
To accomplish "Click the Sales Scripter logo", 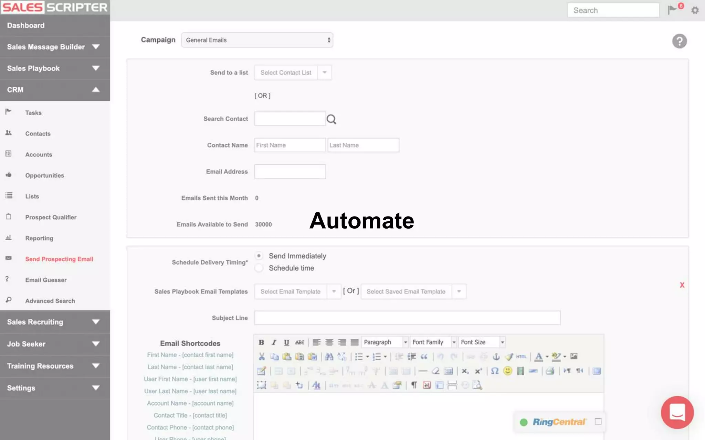I will (x=54, y=7).
